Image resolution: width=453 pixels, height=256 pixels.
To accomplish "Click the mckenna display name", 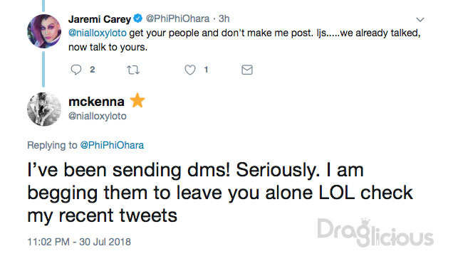I will point(96,102).
